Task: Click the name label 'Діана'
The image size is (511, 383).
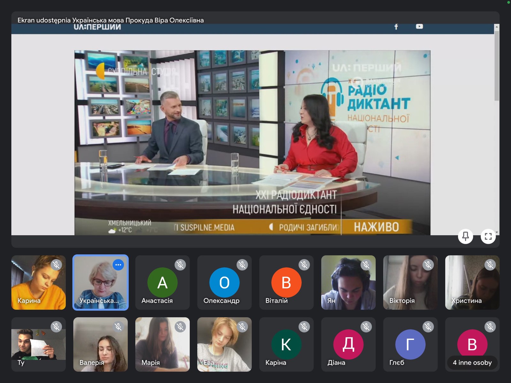Action: 336,363
